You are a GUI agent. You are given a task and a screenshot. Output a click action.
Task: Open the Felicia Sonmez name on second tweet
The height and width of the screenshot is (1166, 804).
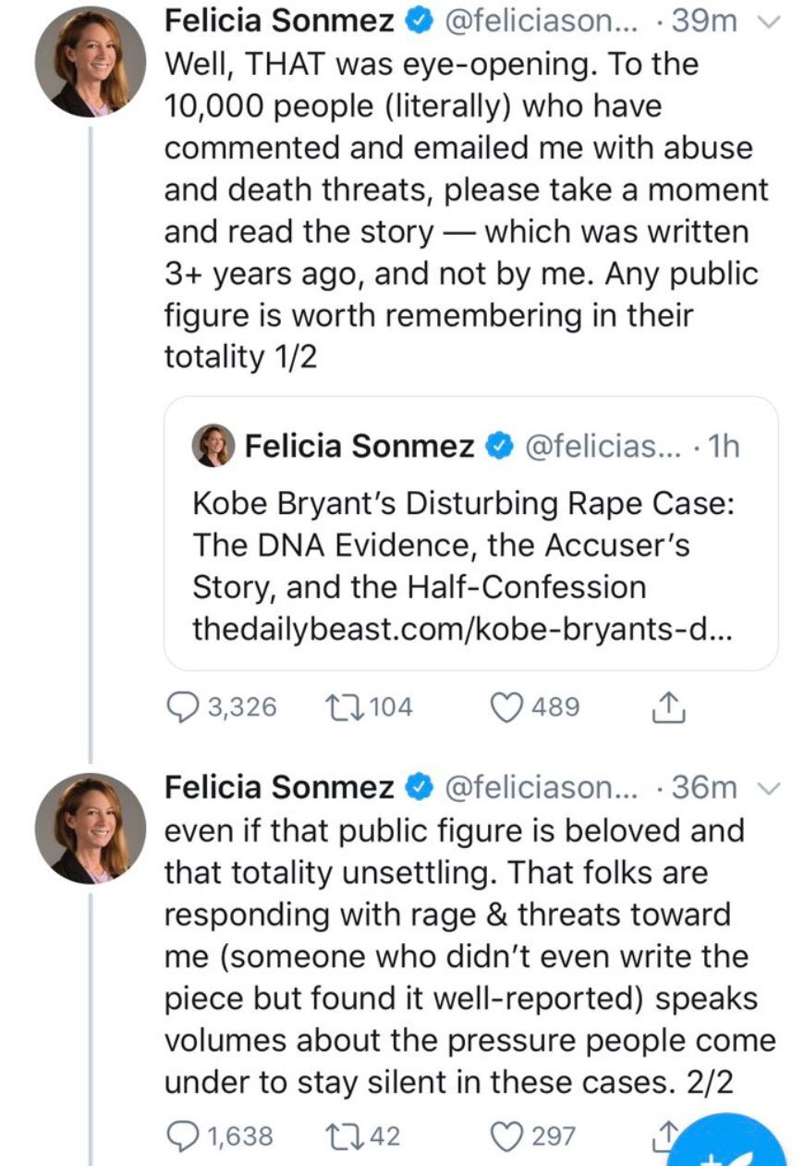(279, 787)
